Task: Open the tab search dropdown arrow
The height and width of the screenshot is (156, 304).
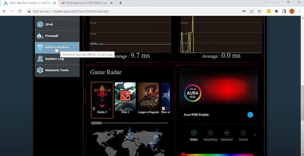Action: tap(267, 2)
